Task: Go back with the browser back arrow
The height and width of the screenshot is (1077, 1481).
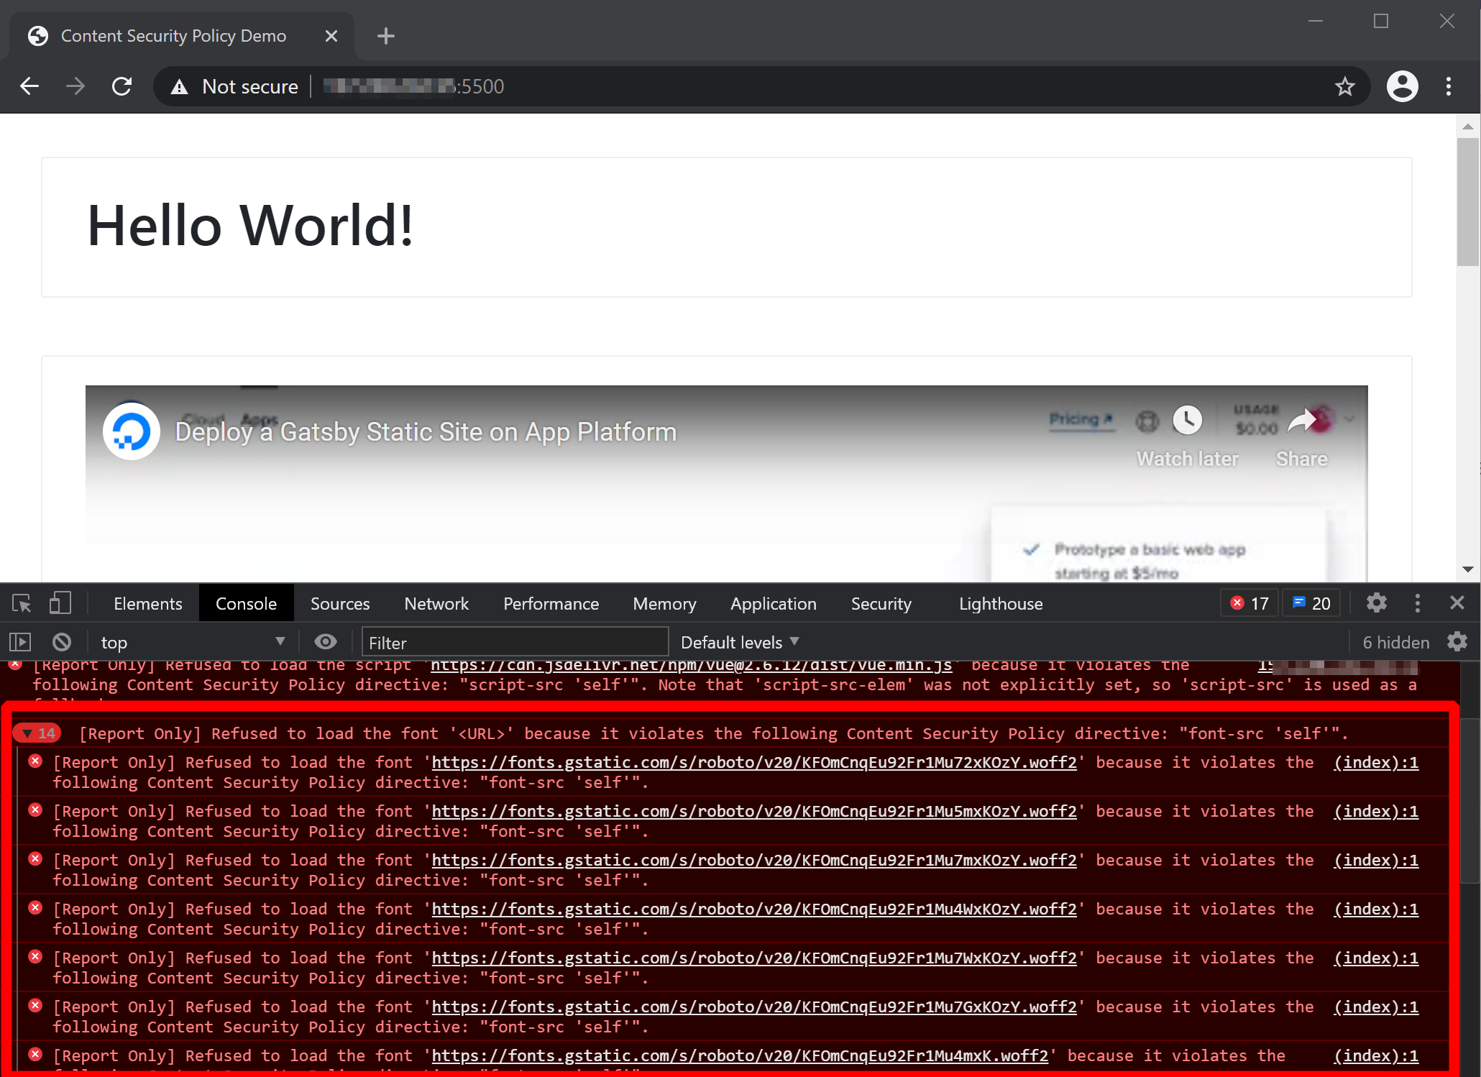Action: [x=29, y=86]
